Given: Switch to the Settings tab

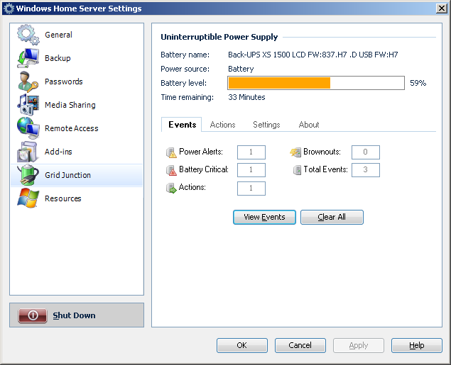Looking at the screenshot, I should coord(266,125).
